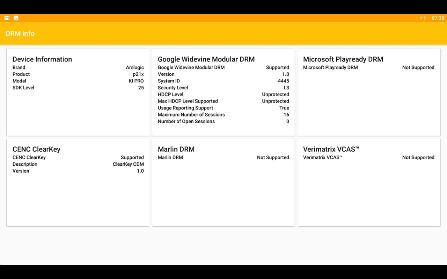
Task: Select the Security Level value L3
Action: click(x=286, y=88)
